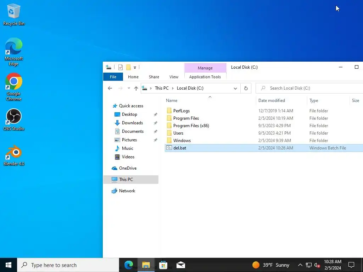This screenshot has height=272, width=363.
Task: Expand address bar history dropdown
Action: (235, 88)
